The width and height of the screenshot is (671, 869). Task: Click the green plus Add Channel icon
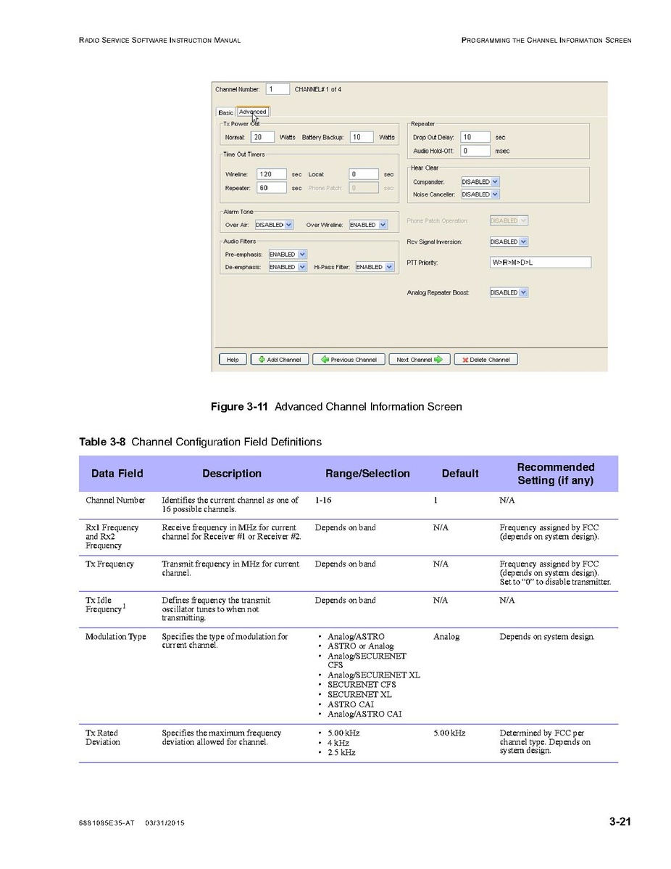[262, 360]
